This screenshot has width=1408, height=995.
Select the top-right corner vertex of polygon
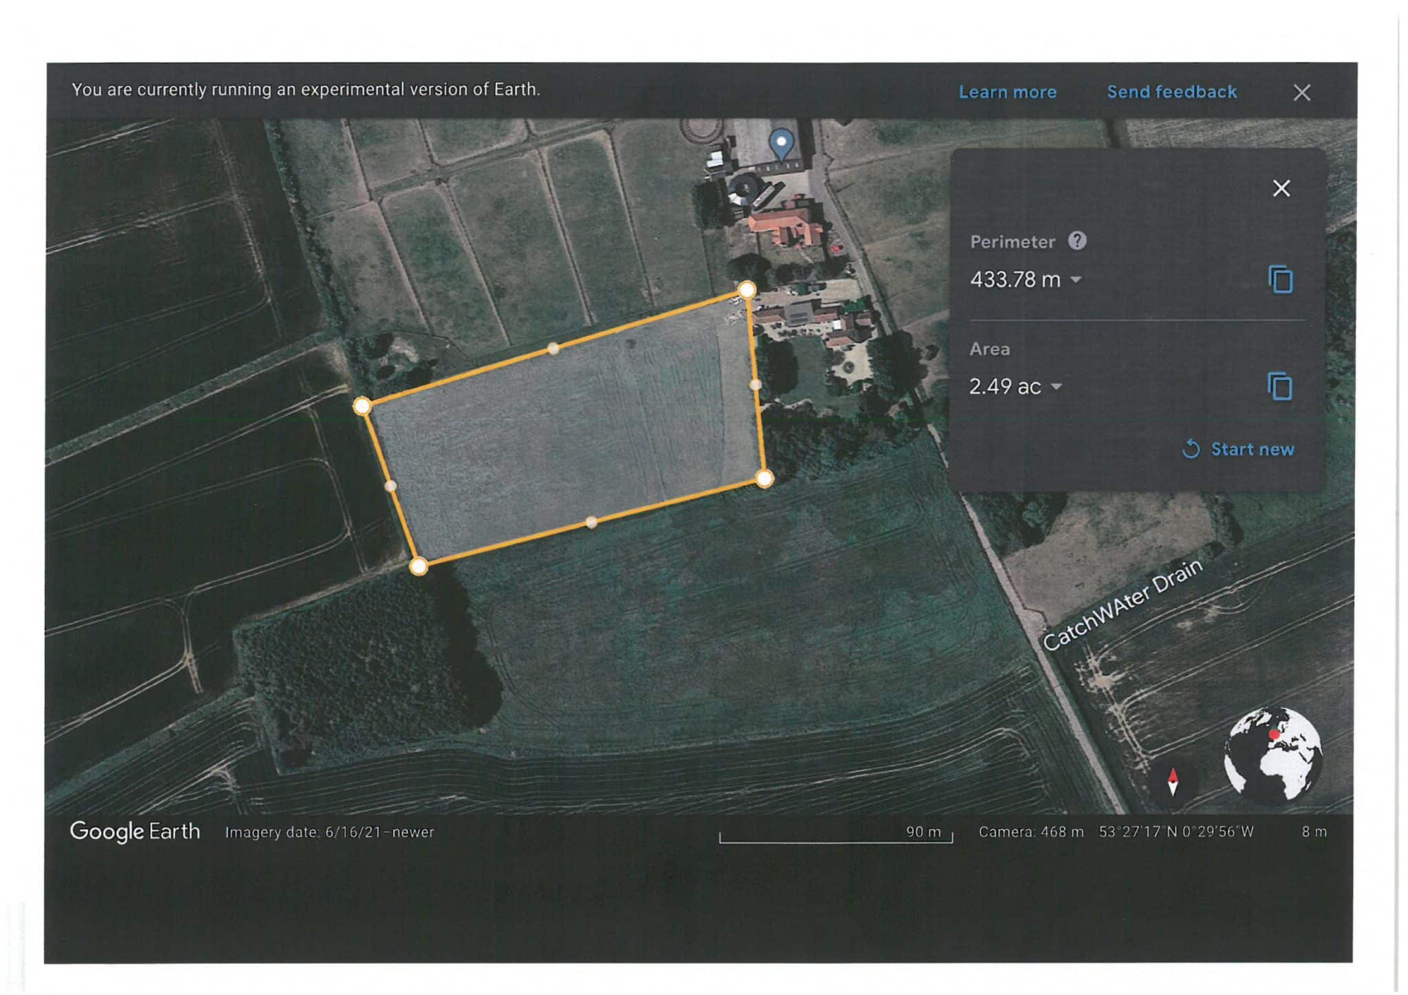click(x=747, y=290)
